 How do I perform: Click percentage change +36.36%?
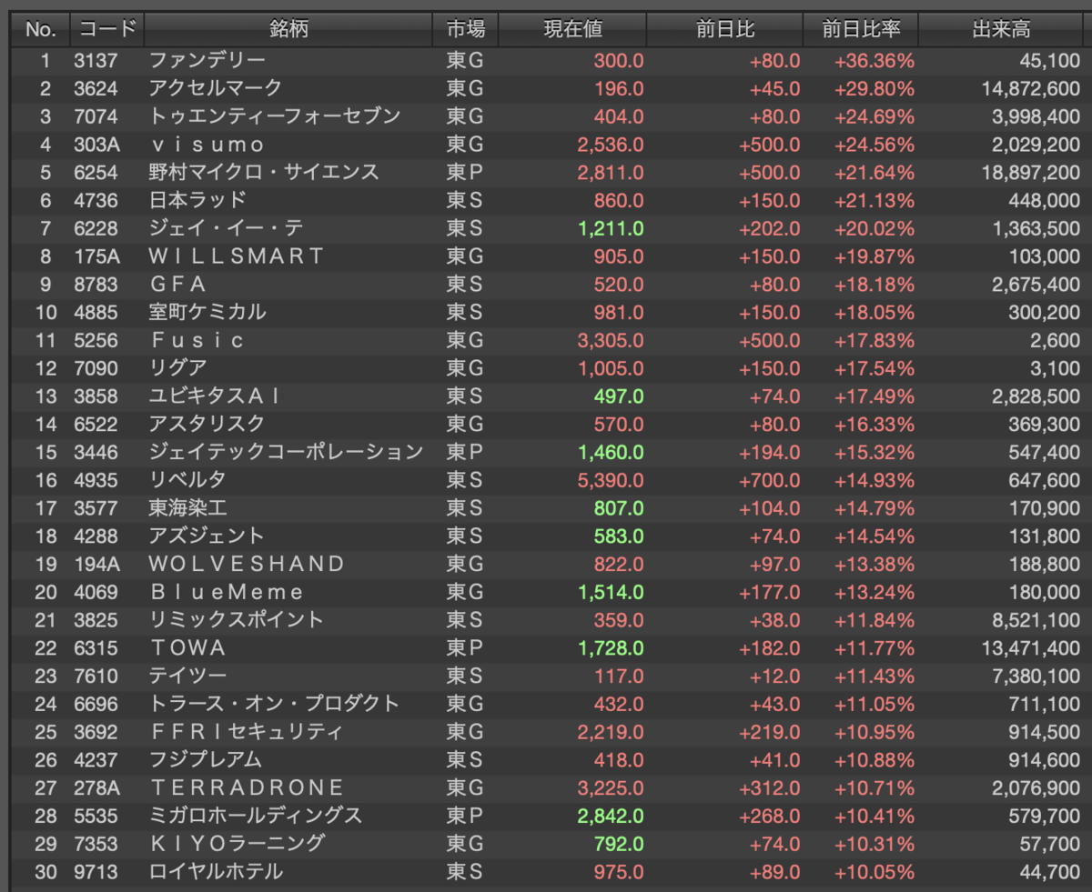click(875, 60)
